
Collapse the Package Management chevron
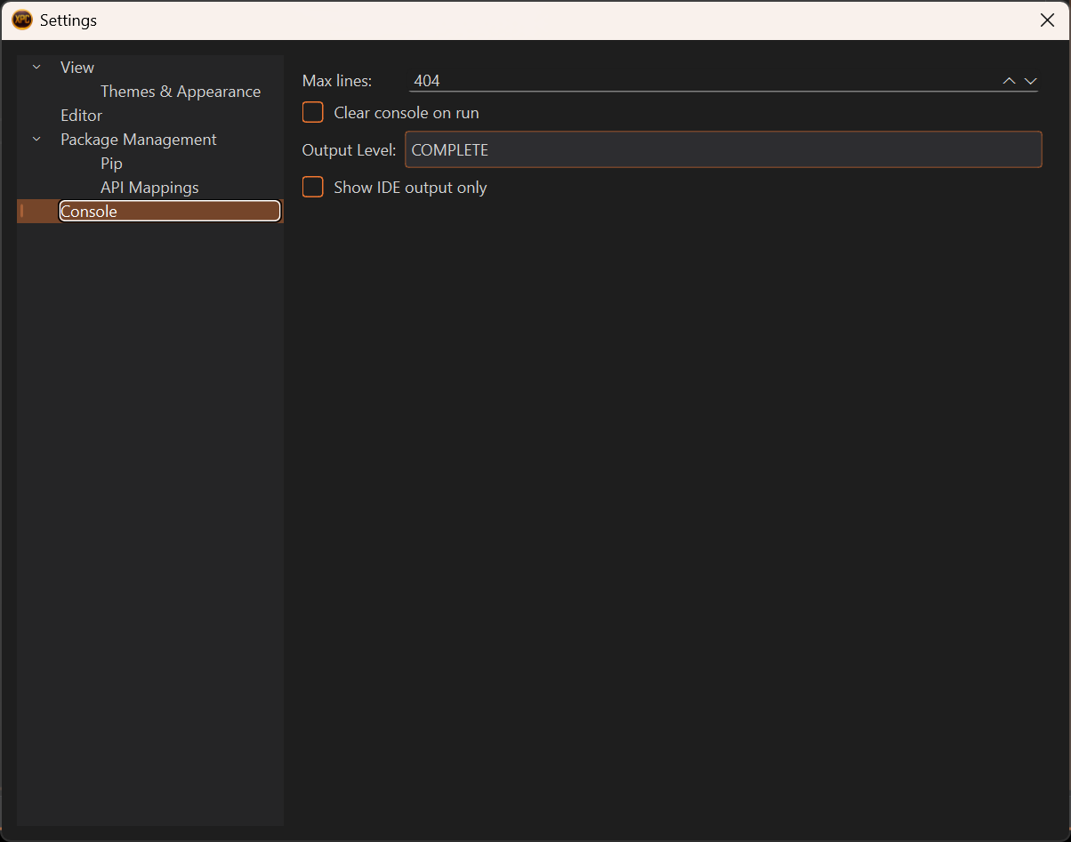[x=36, y=140]
